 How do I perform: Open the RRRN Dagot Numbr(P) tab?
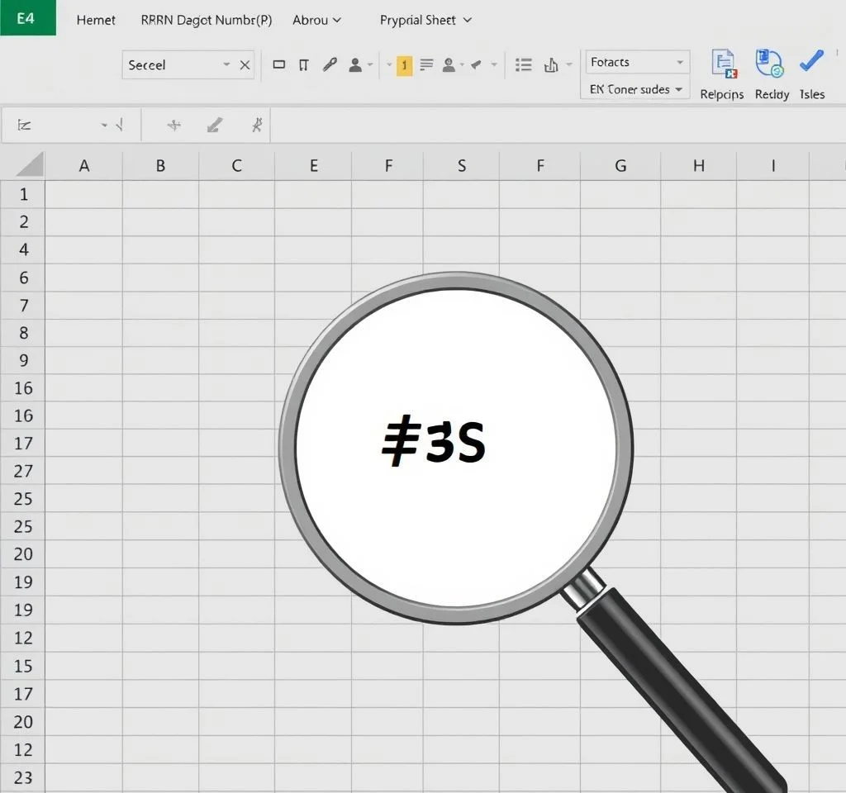(206, 20)
